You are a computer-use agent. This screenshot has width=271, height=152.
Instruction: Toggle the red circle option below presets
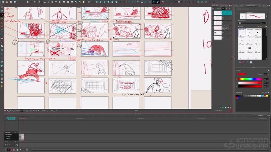243,62
